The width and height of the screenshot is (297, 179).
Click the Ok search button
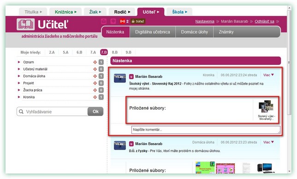[x=95, y=111]
